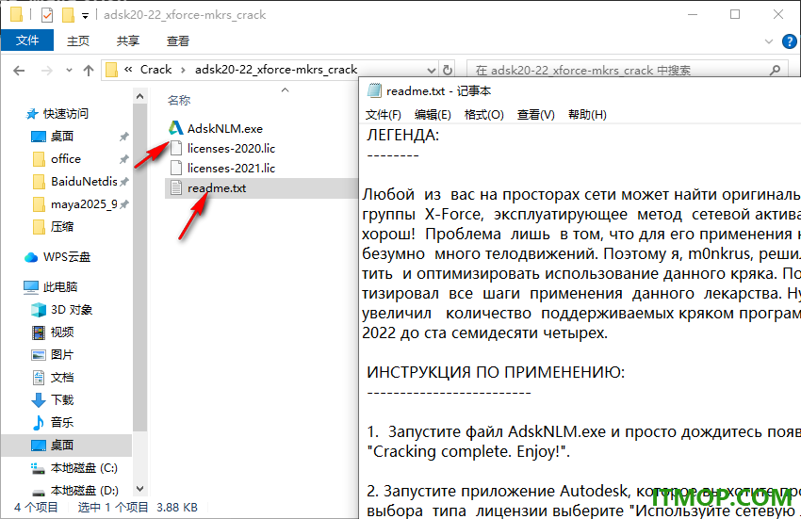
Task: Select the licenses-2020.lic file icon
Action: 176,149
